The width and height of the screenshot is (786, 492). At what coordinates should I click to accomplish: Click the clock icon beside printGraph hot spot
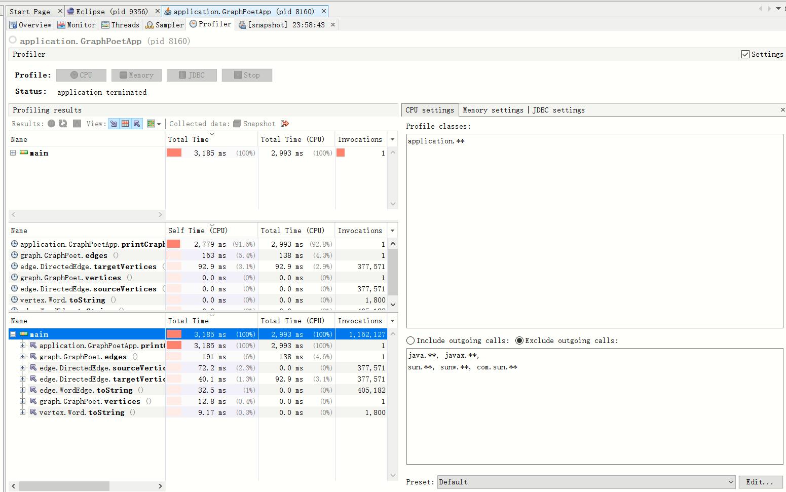click(14, 244)
